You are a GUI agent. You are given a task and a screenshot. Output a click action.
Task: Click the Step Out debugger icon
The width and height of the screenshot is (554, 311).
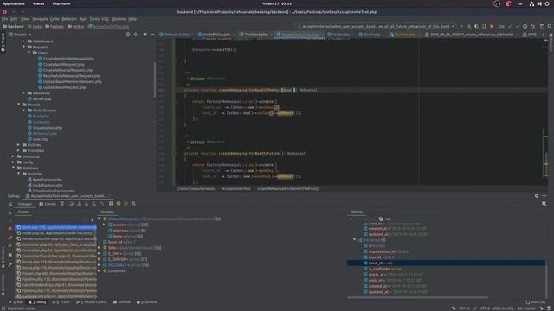click(94, 204)
